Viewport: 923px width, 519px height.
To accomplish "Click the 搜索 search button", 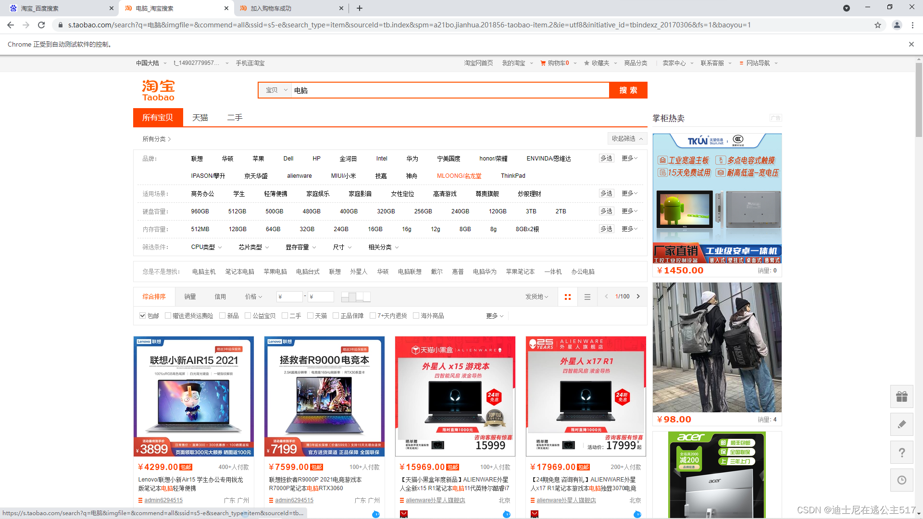I will (628, 90).
